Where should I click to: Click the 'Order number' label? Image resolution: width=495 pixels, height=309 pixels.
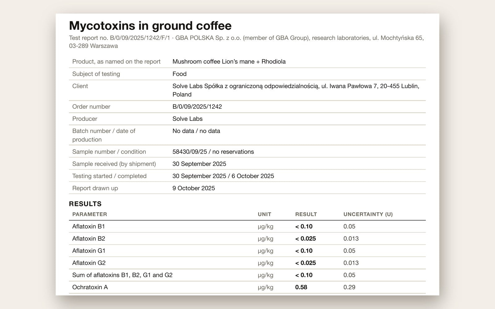(91, 107)
